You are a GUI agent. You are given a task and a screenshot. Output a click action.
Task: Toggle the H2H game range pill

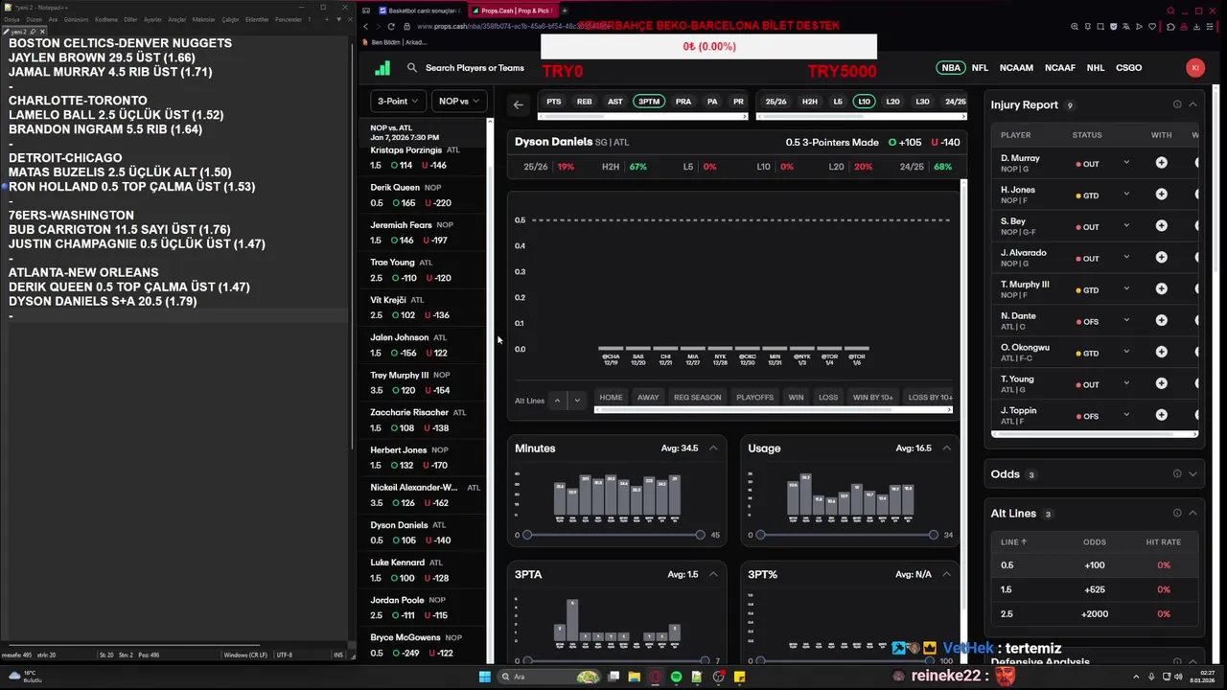pos(810,102)
